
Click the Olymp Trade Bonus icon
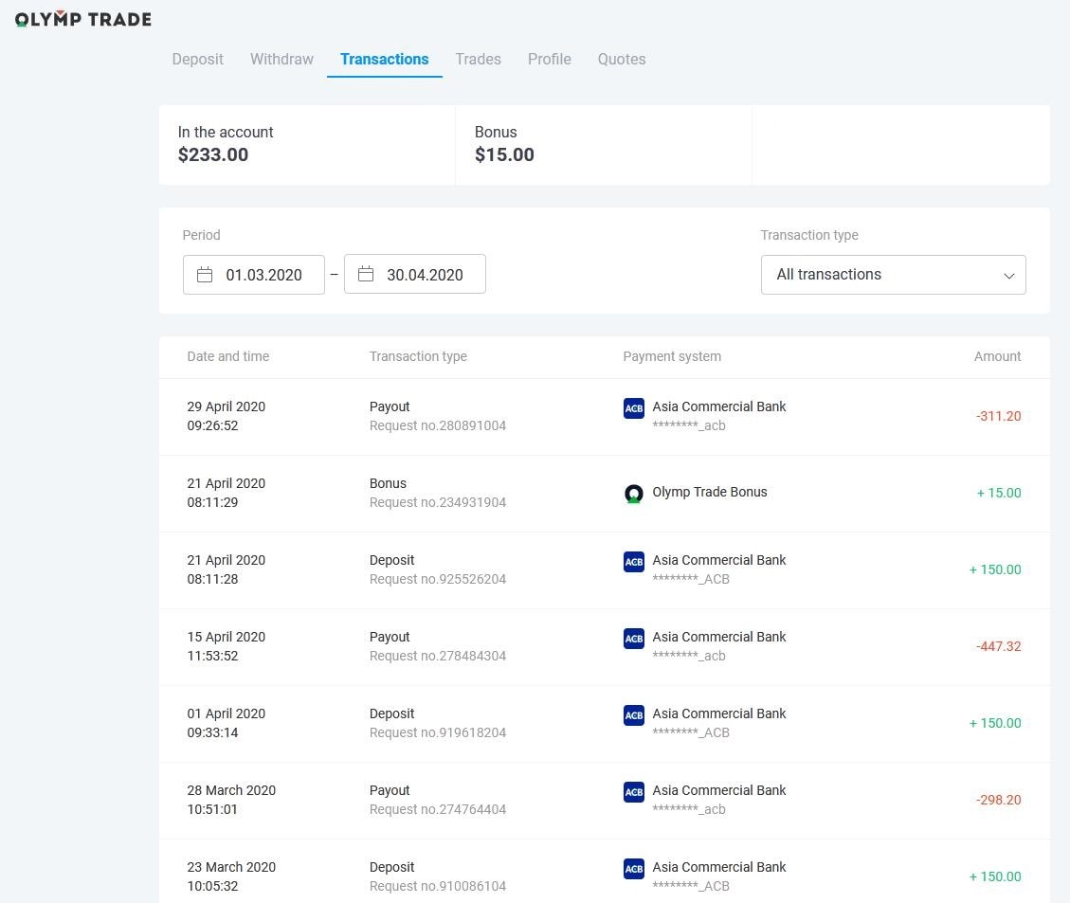[634, 493]
